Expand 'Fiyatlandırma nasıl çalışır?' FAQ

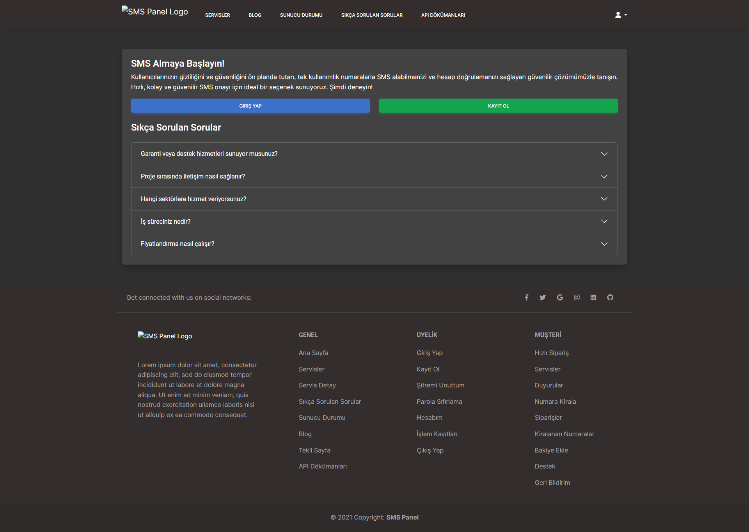(374, 244)
